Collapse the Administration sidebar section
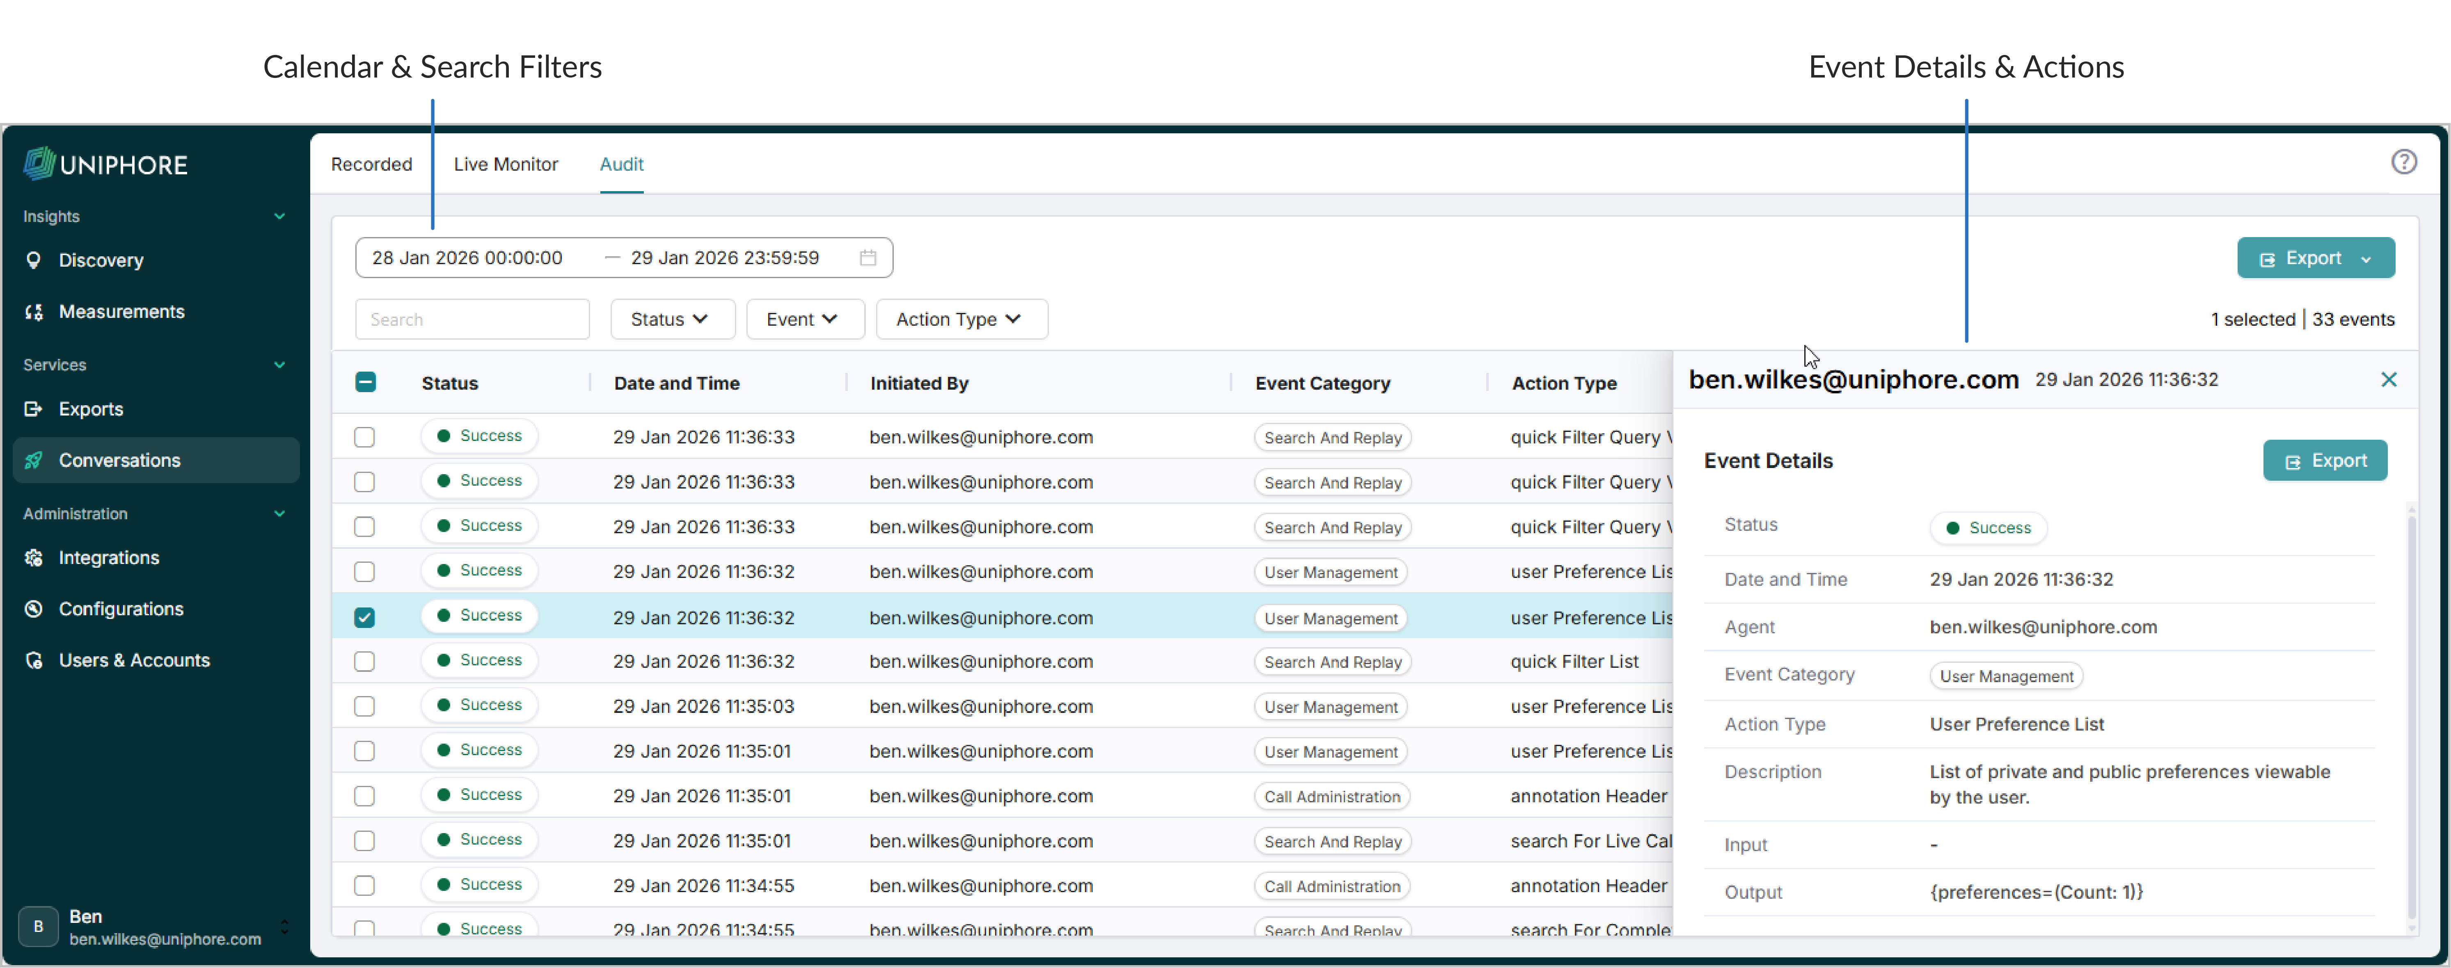This screenshot has width=2451, height=968. (x=280, y=514)
